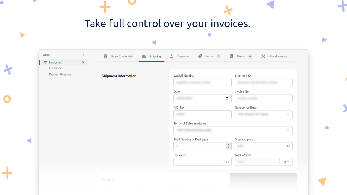
Task: Click the Items count badge showing 3
Action: tap(218, 56)
